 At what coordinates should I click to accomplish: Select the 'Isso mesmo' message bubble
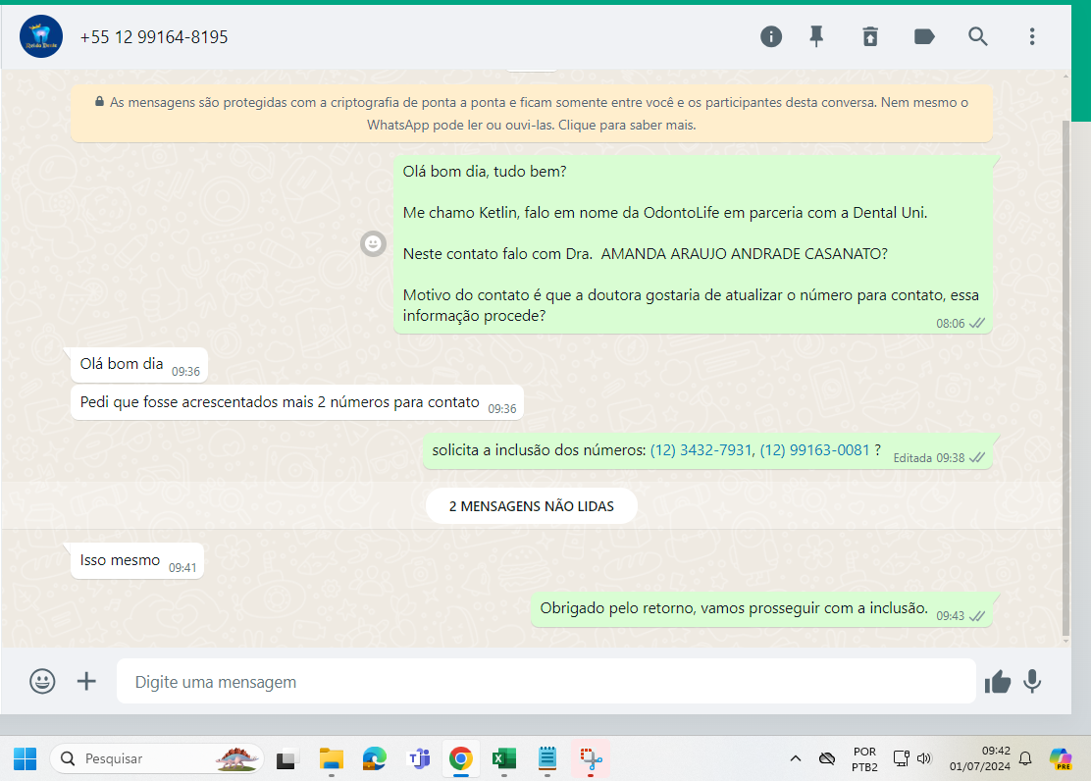(x=137, y=561)
